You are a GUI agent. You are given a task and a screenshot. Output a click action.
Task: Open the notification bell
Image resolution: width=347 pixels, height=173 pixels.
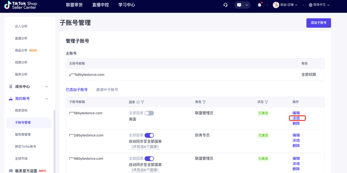click(x=260, y=5)
